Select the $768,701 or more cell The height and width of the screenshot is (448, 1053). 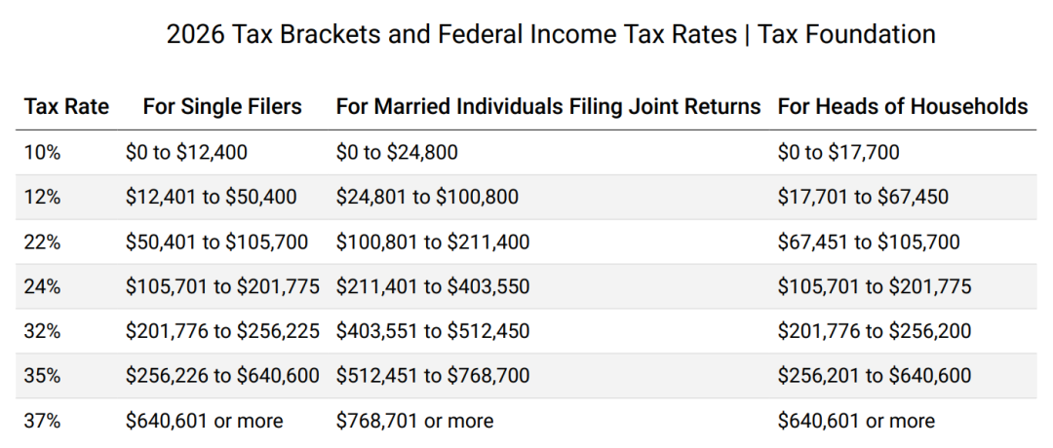point(414,421)
